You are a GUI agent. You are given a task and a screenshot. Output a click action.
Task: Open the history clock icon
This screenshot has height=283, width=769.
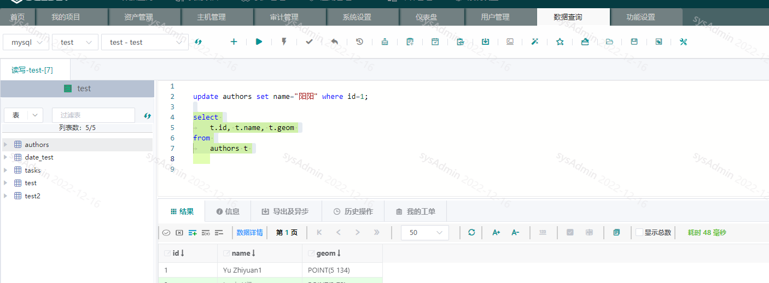click(359, 42)
